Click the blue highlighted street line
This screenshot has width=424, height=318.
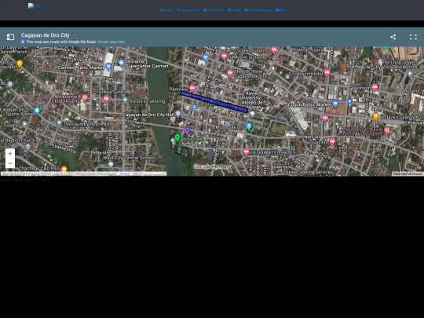tap(214, 102)
